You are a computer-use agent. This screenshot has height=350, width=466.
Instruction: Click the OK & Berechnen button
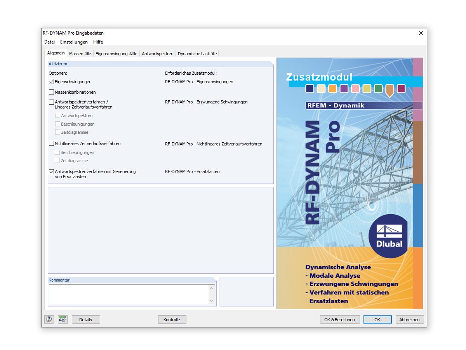(x=340, y=319)
